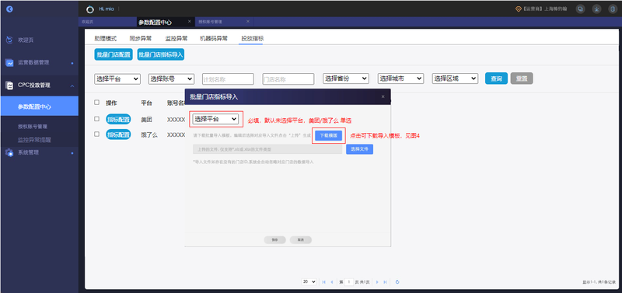Open the 选择城市 dropdown
The width and height of the screenshot is (622, 293).
pyautogui.click(x=400, y=78)
